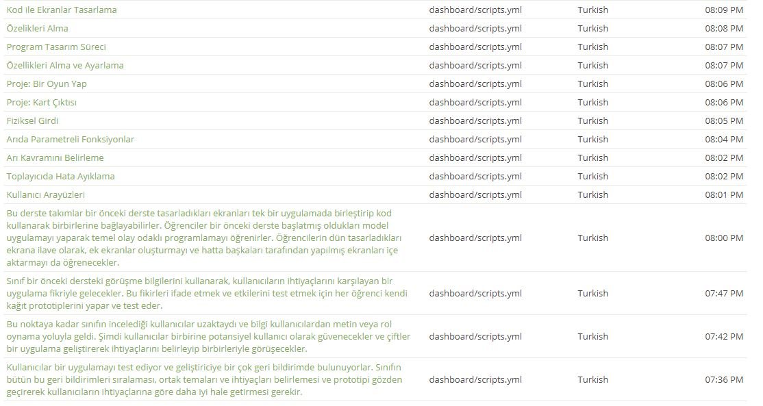The width and height of the screenshot is (763, 406).
Task: Click Turkish in the 07:42 PM row
Action: pyautogui.click(x=592, y=336)
